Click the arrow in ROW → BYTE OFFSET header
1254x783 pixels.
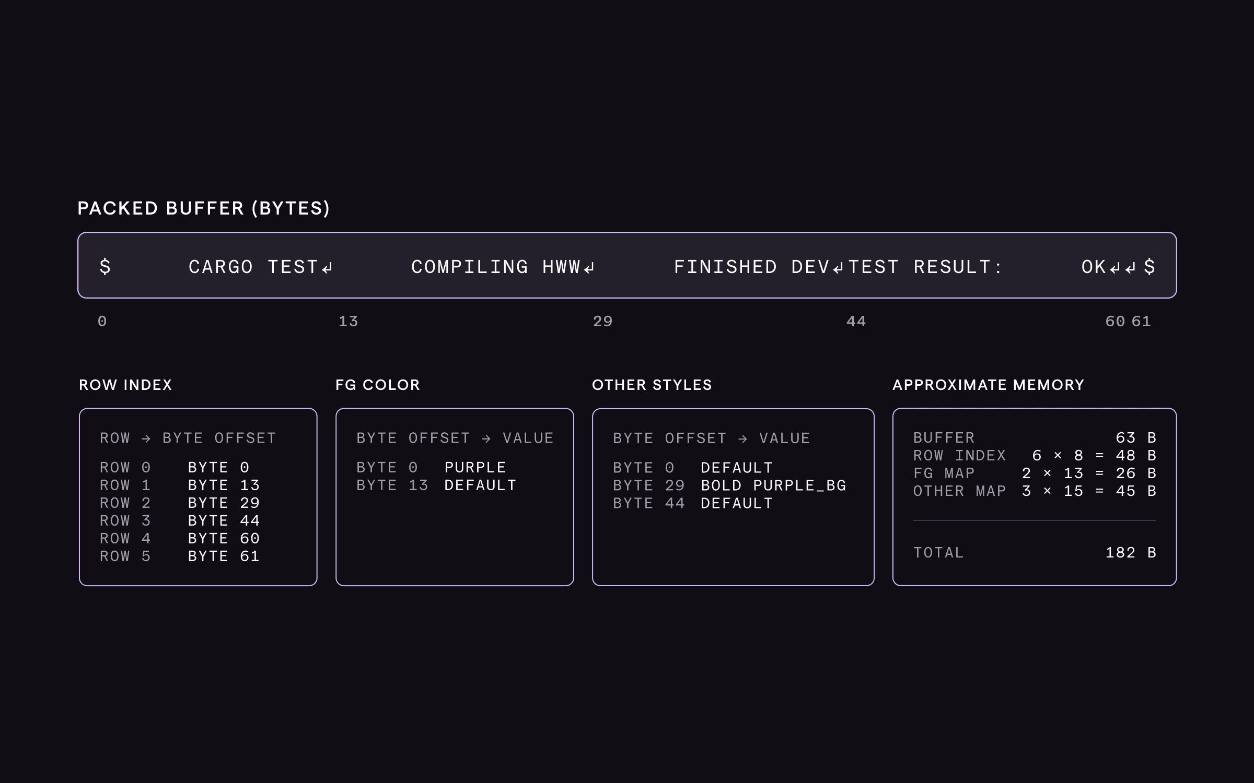(x=146, y=438)
